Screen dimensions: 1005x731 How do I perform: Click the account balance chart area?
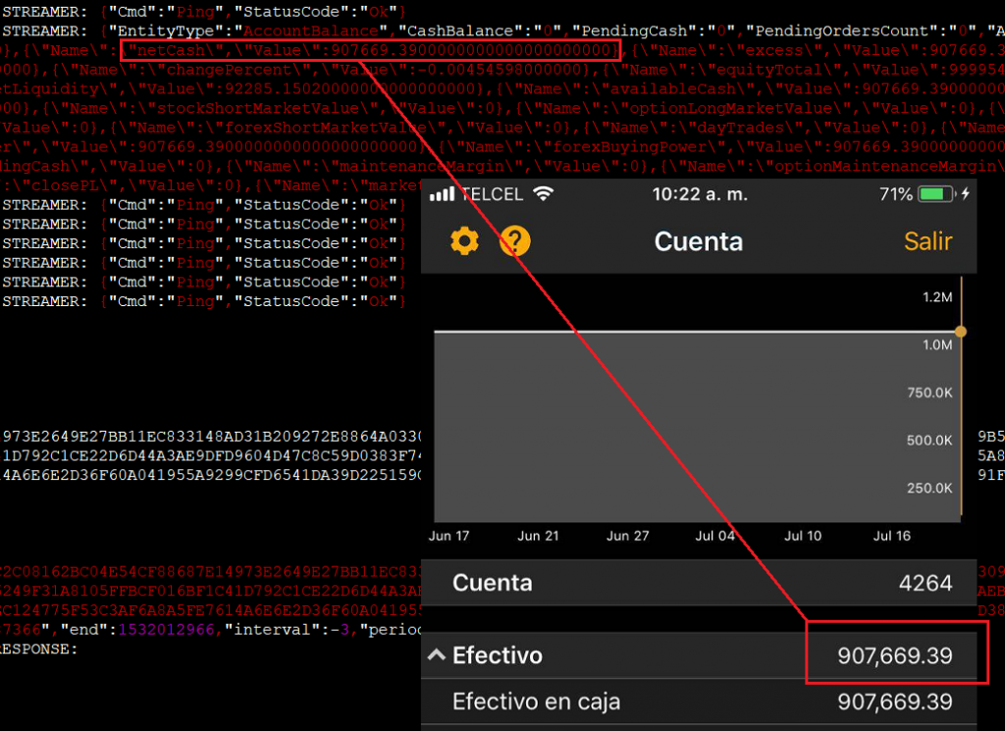coord(698,426)
